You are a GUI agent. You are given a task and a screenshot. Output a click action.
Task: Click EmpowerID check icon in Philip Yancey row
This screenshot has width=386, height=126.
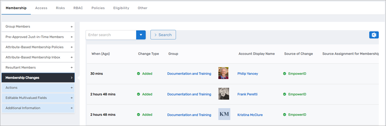coord(285,74)
